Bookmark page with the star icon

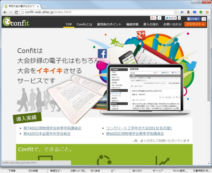click(x=176, y=12)
